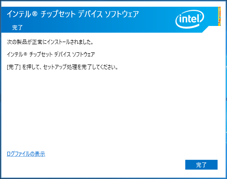Click the diagonal notch below the Intel logo

click(205, 30)
